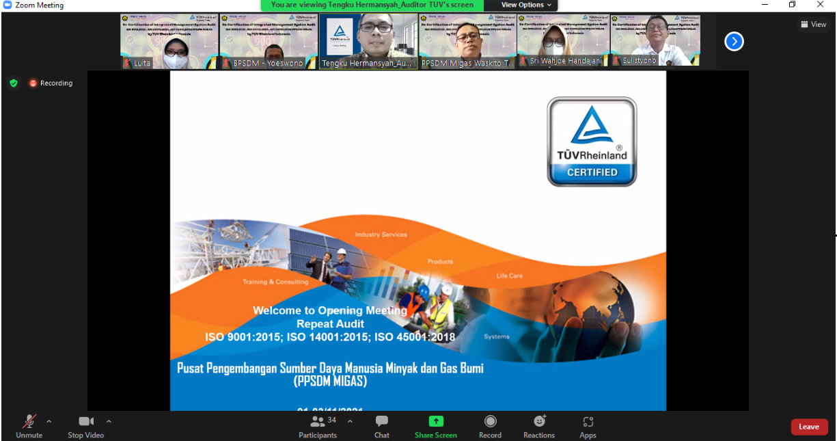Select Sri Wahjoe Handajani's video thumbnail
Image resolution: width=837 pixels, height=441 pixels.
(564, 41)
